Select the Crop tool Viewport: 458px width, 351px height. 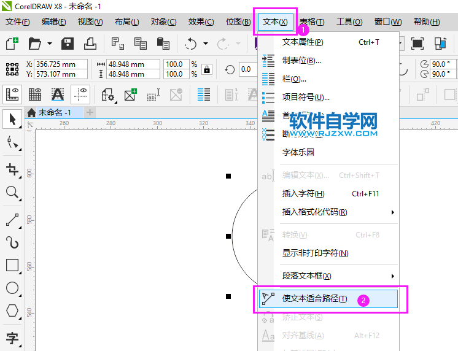tap(12, 169)
